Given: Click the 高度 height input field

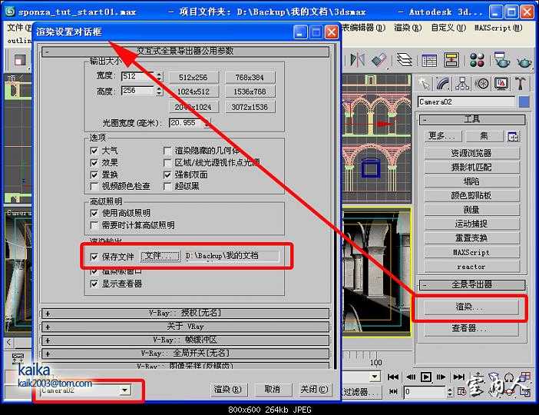Looking at the screenshot, I should click(x=138, y=91).
